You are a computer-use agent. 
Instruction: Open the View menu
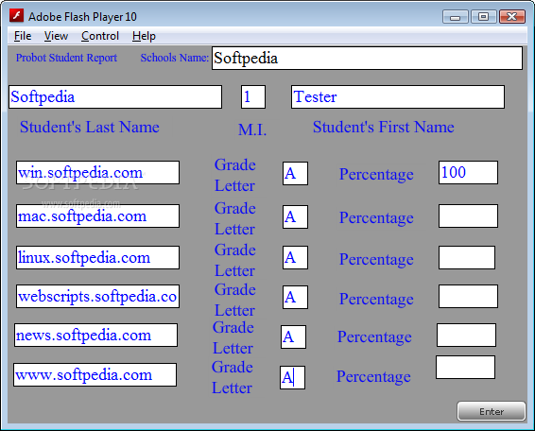tap(56, 36)
